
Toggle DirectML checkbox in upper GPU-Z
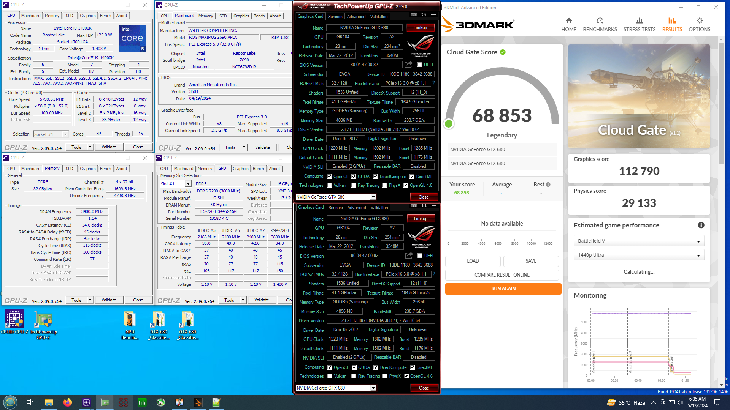412,177
